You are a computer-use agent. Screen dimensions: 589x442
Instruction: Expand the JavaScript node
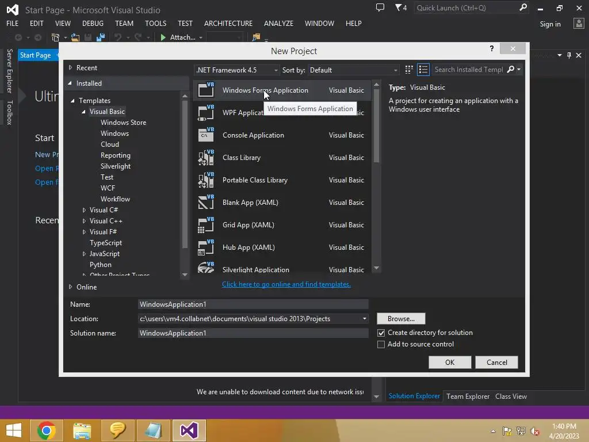84,254
